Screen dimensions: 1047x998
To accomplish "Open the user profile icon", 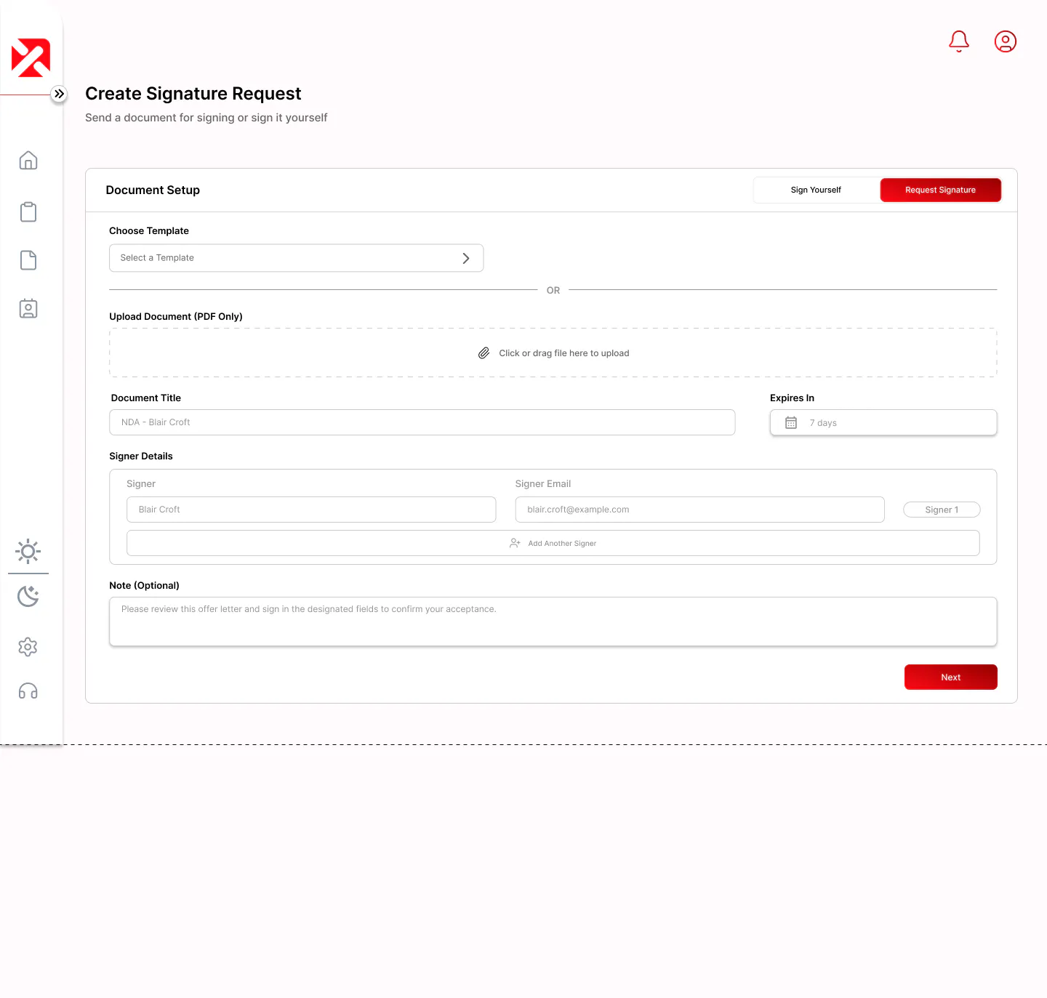I will pyautogui.click(x=1006, y=41).
